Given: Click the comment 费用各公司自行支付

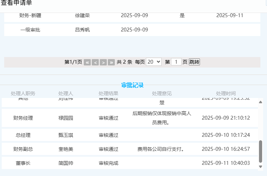Looking at the screenshot, I should (161, 149).
